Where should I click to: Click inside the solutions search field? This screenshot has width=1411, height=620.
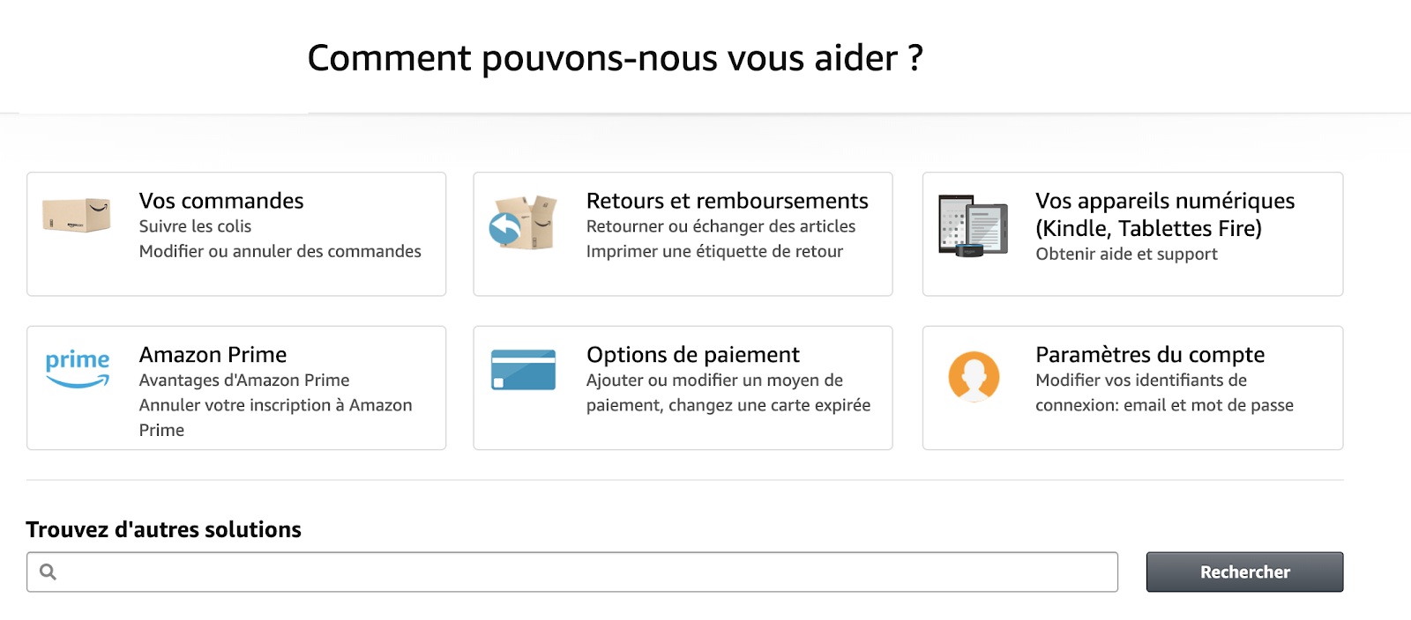[x=573, y=572]
